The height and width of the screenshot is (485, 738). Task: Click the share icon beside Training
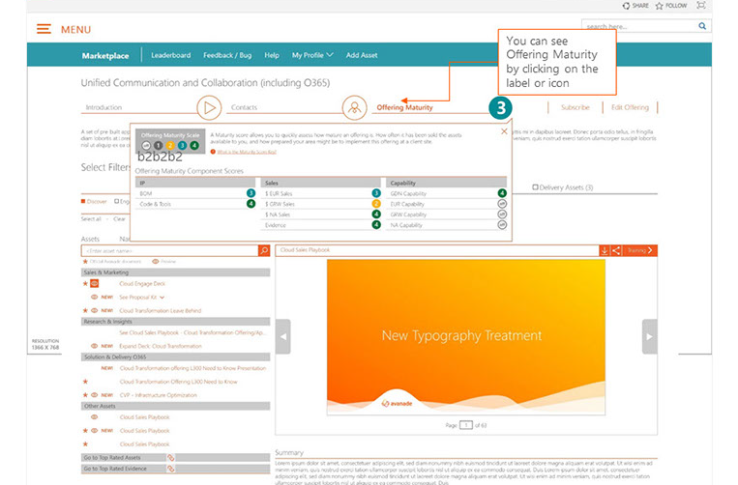click(616, 250)
